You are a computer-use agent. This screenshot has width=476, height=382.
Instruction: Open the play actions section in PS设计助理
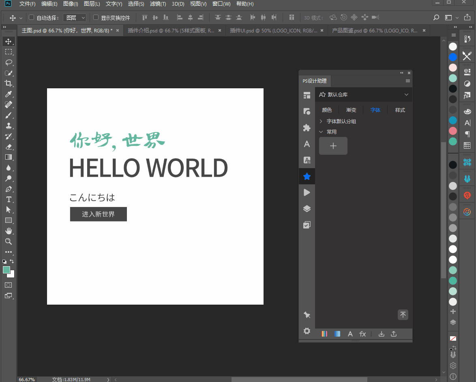(307, 192)
